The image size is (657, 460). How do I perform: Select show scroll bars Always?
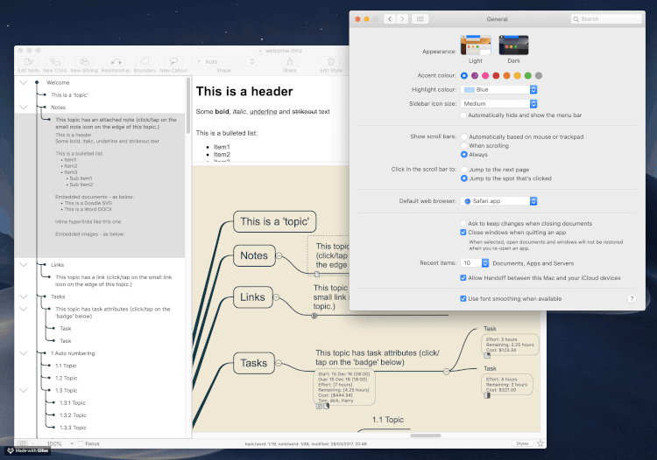pos(463,154)
